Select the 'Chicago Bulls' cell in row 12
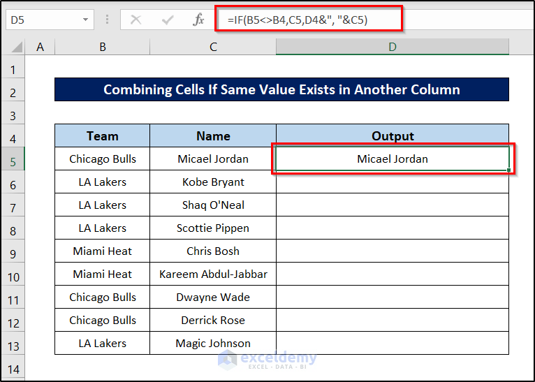535x382 pixels. click(103, 320)
